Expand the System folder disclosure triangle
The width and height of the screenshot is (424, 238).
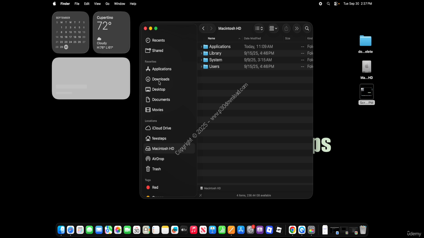[x=201, y=60]
